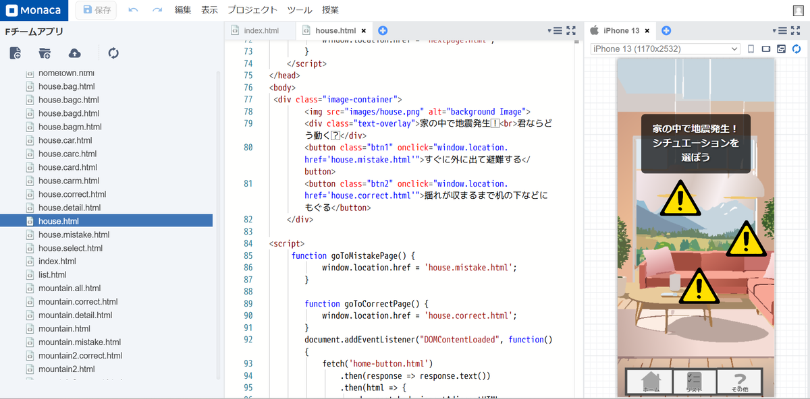Image resolution: width=810 pixels, height=399 pixels.
Task: Tap the ホーム home button in preview
Action: tap(651, 382)
